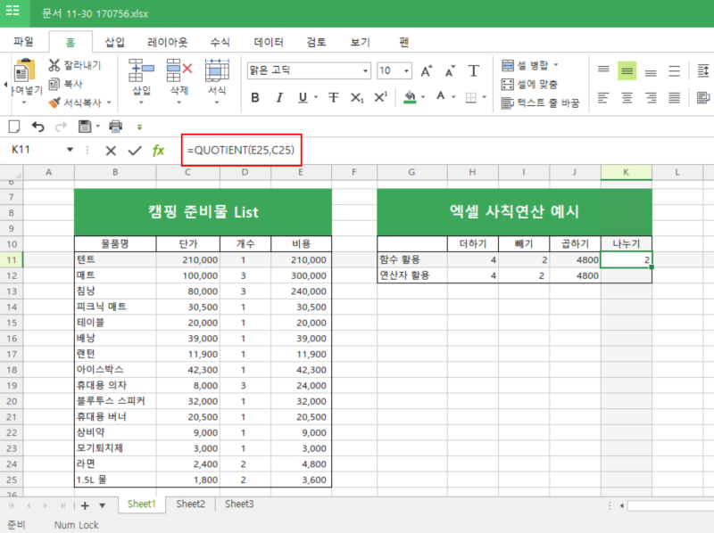
Task: Toggle italic text formatting
Action: click(279, 98)
